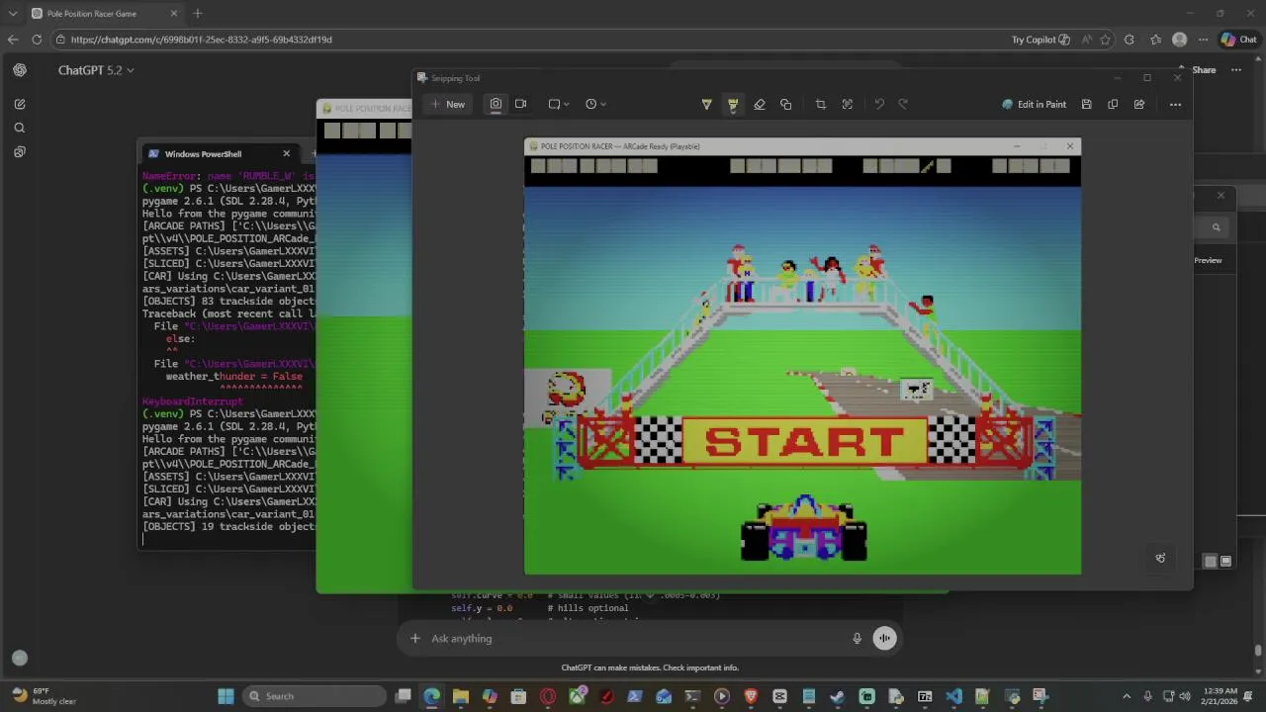Screen dimensions: 1266x712
Task: Activate the image Crop tool
Action: (821, 104)
